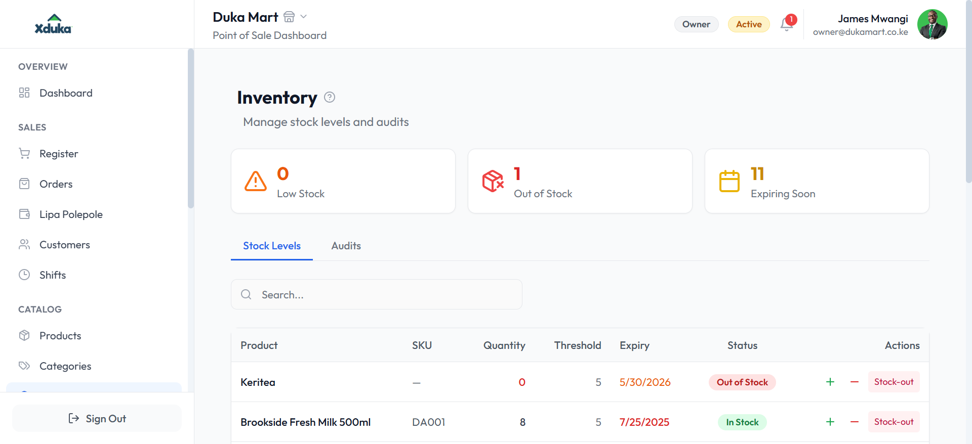The image size is (972, 444).
Task: Click the Low Stock warning triangle icon
Action: coord(256,181)
